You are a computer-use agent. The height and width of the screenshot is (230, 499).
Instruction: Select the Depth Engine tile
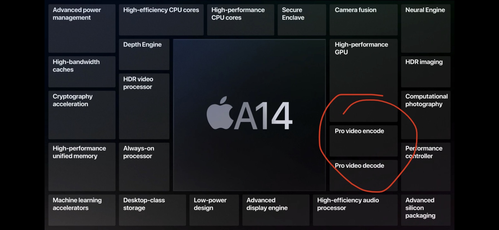(x=144, y=54)
